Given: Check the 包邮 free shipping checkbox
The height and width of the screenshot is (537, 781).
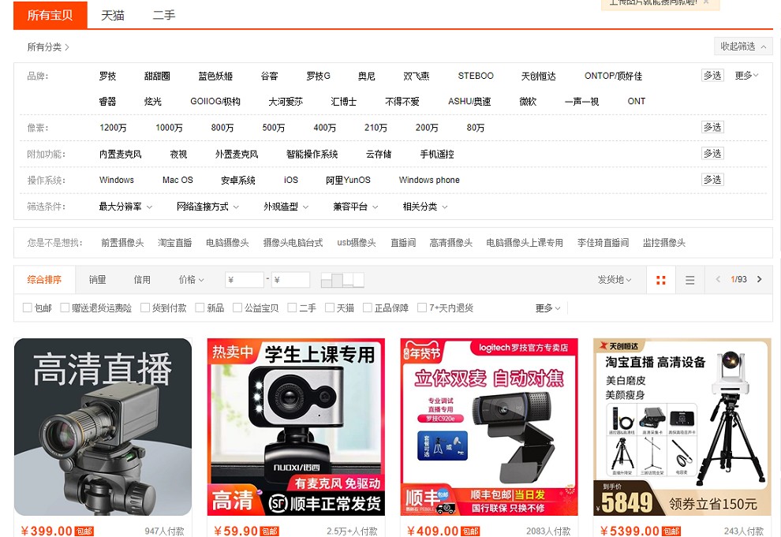Looking at the screenshot, I should tap(28, 308).
